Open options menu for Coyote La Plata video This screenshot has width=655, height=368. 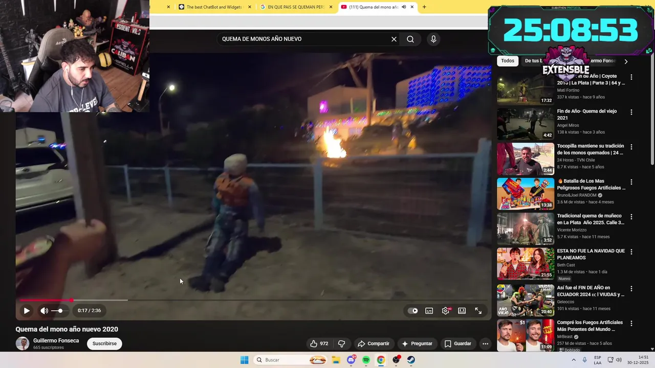[x=631, y=77]
